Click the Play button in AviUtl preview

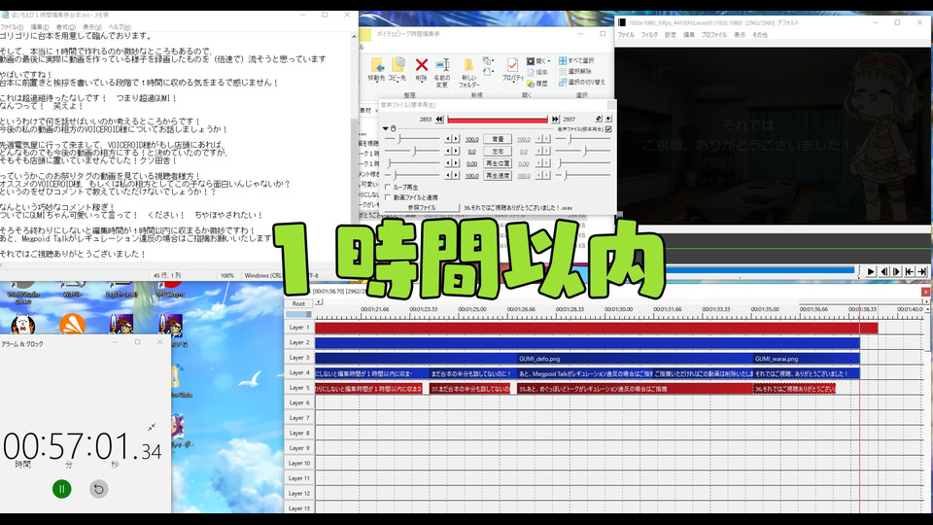click(x=871, y=271)
